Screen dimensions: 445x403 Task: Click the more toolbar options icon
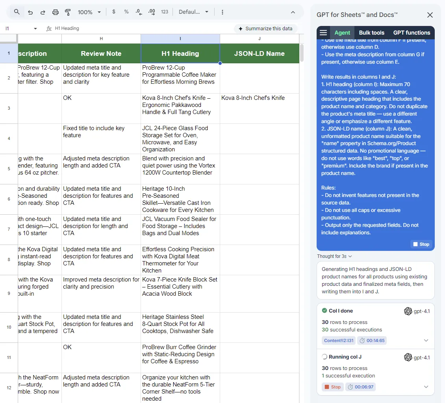222,12
